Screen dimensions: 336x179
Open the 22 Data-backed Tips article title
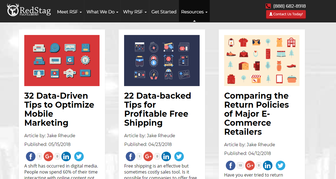(157, 109)
